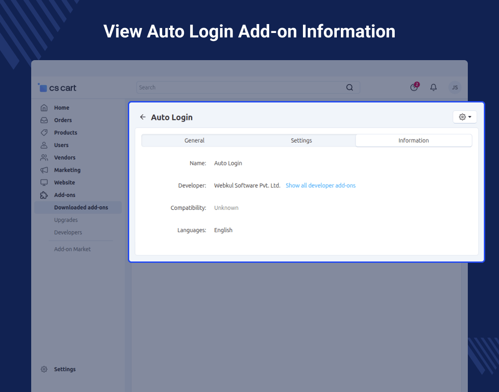Viewport: 499px width, 392px height.
Task: Open Users in the sidebar
Action: pos(61,145)
